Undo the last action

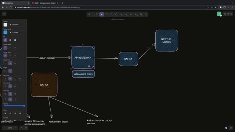click(22, 128)
